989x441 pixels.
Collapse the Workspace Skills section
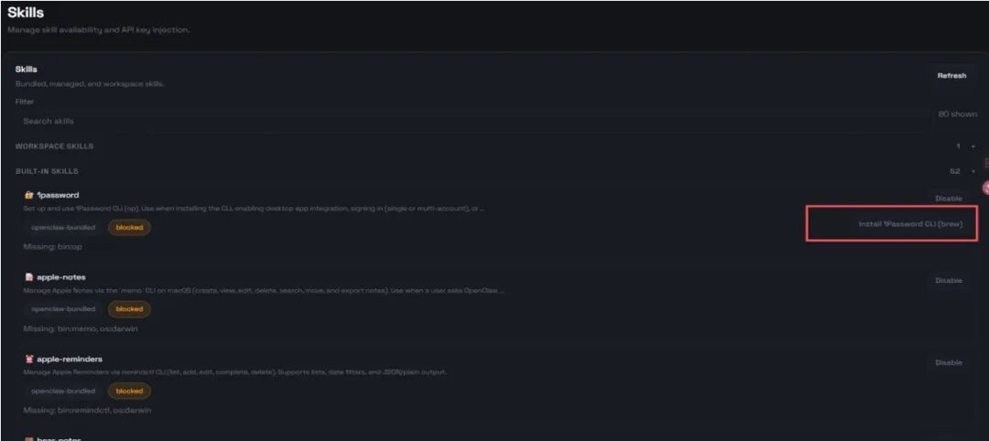click(x=54, y=146)
